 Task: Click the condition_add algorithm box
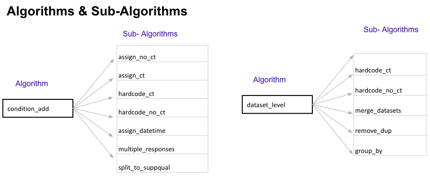click(37, 109)
